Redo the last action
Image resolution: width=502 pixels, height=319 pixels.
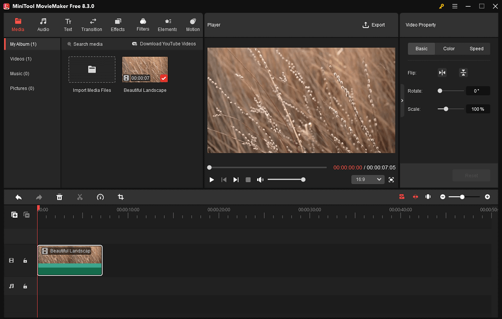click(x=39, y=197)
